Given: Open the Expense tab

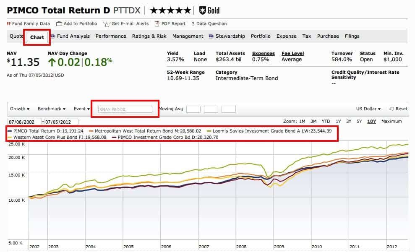Looking at the screenshot, I should coord(286,36).
